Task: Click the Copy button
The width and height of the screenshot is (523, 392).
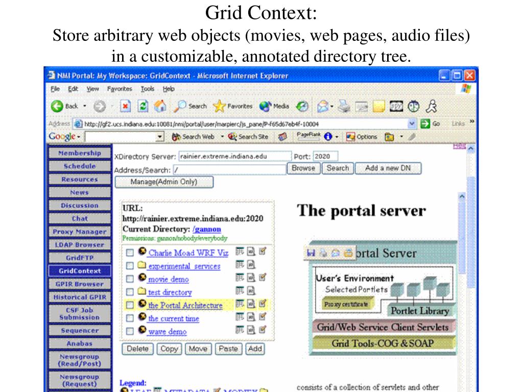Action: click(x=169, y=349)
